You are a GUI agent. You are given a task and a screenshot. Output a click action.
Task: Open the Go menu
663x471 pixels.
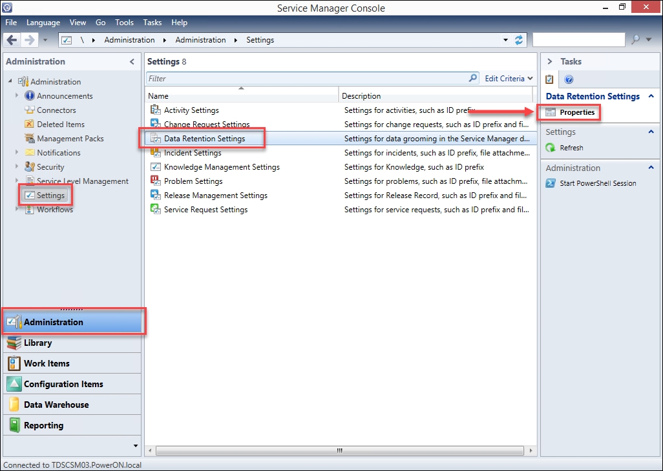point(101,23)
